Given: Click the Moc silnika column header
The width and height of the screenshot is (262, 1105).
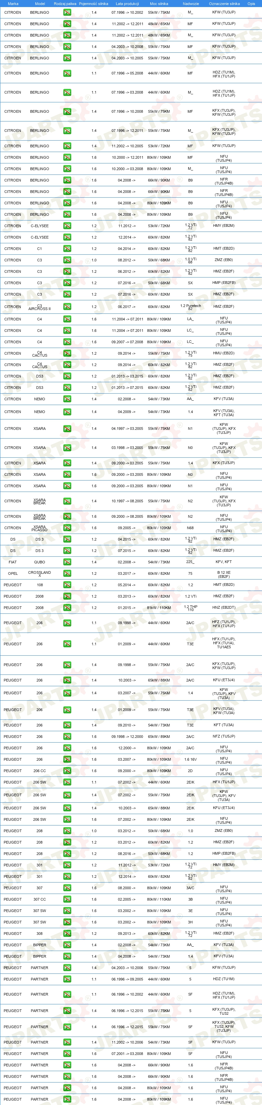Looking at the screenshot, I should pos(159,3).
